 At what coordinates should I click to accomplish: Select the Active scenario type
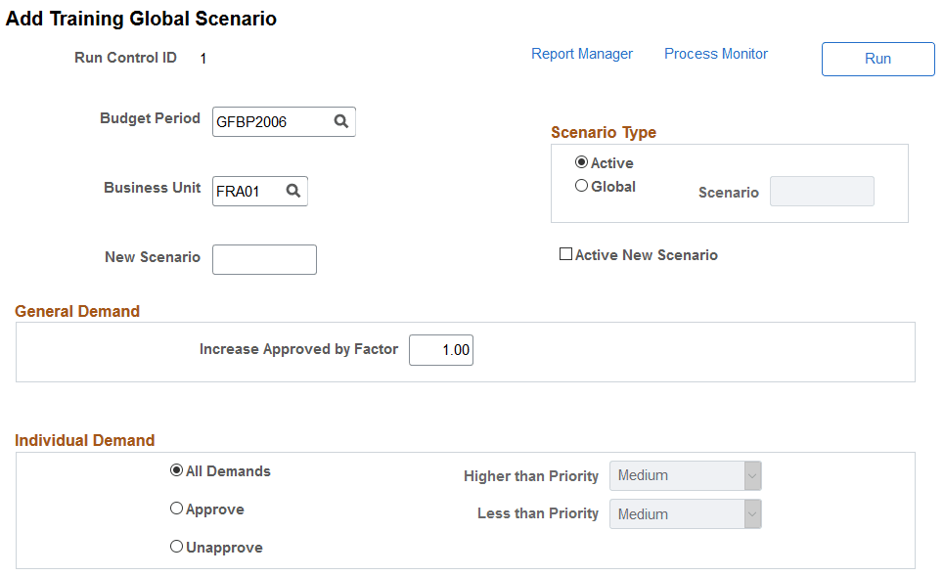[x=582, y=162]
